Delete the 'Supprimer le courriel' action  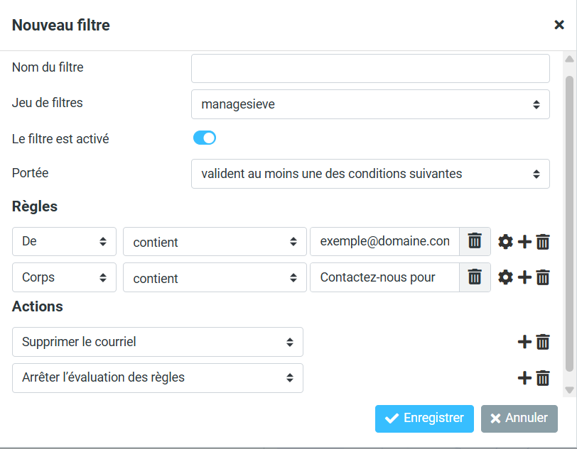click(x=543, y=341)
